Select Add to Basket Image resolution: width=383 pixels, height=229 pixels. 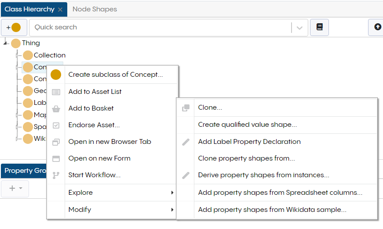tap(112, 108)
